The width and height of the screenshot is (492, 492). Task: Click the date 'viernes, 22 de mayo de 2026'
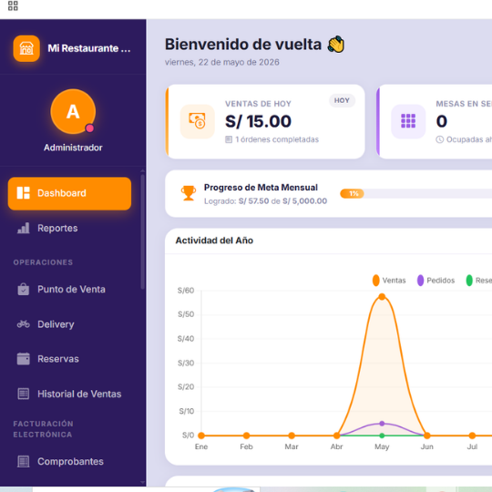pos(222,62)
